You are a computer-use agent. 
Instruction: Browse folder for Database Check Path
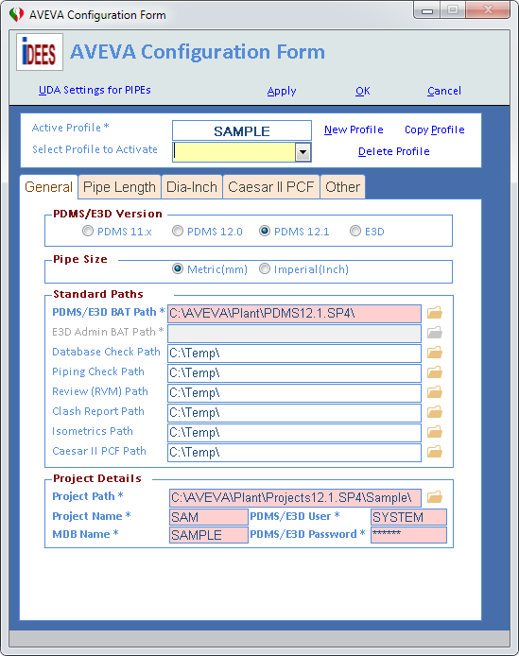tap(435, 353)
